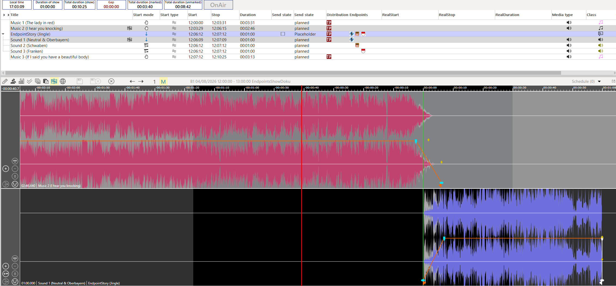Click the paste clipboard icon in toolbar
616x286 pixels.
click(x=46, y=81)
